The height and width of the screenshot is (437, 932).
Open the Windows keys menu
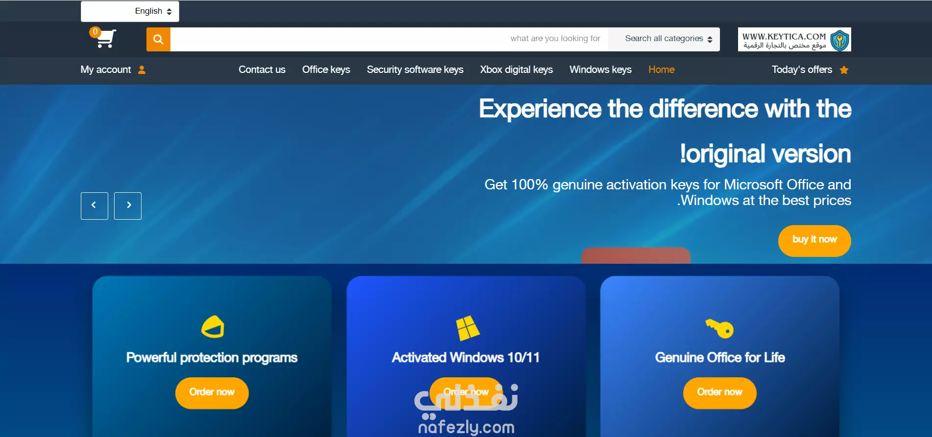click(600, 69)
